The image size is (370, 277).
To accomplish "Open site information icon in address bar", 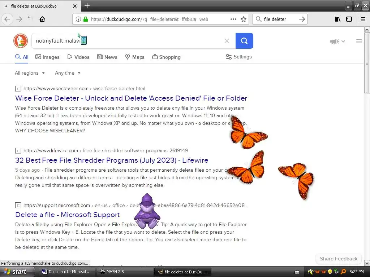I will pos(78,19).
